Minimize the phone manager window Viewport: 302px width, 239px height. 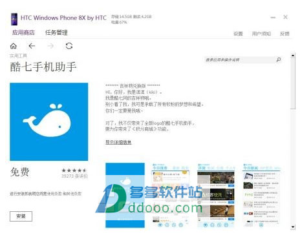point(273,17)
